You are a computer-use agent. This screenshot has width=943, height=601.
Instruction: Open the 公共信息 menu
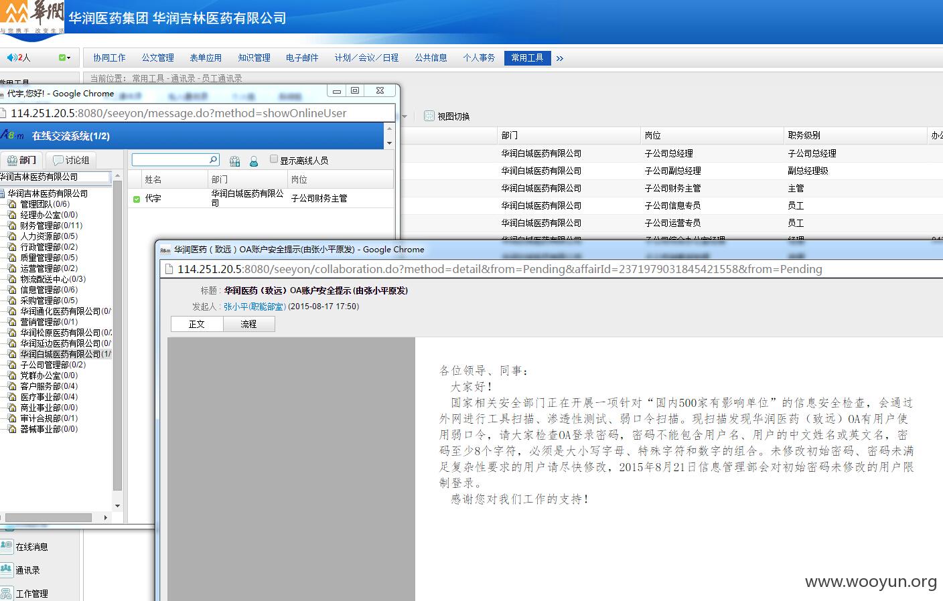(x=431, y=58)
